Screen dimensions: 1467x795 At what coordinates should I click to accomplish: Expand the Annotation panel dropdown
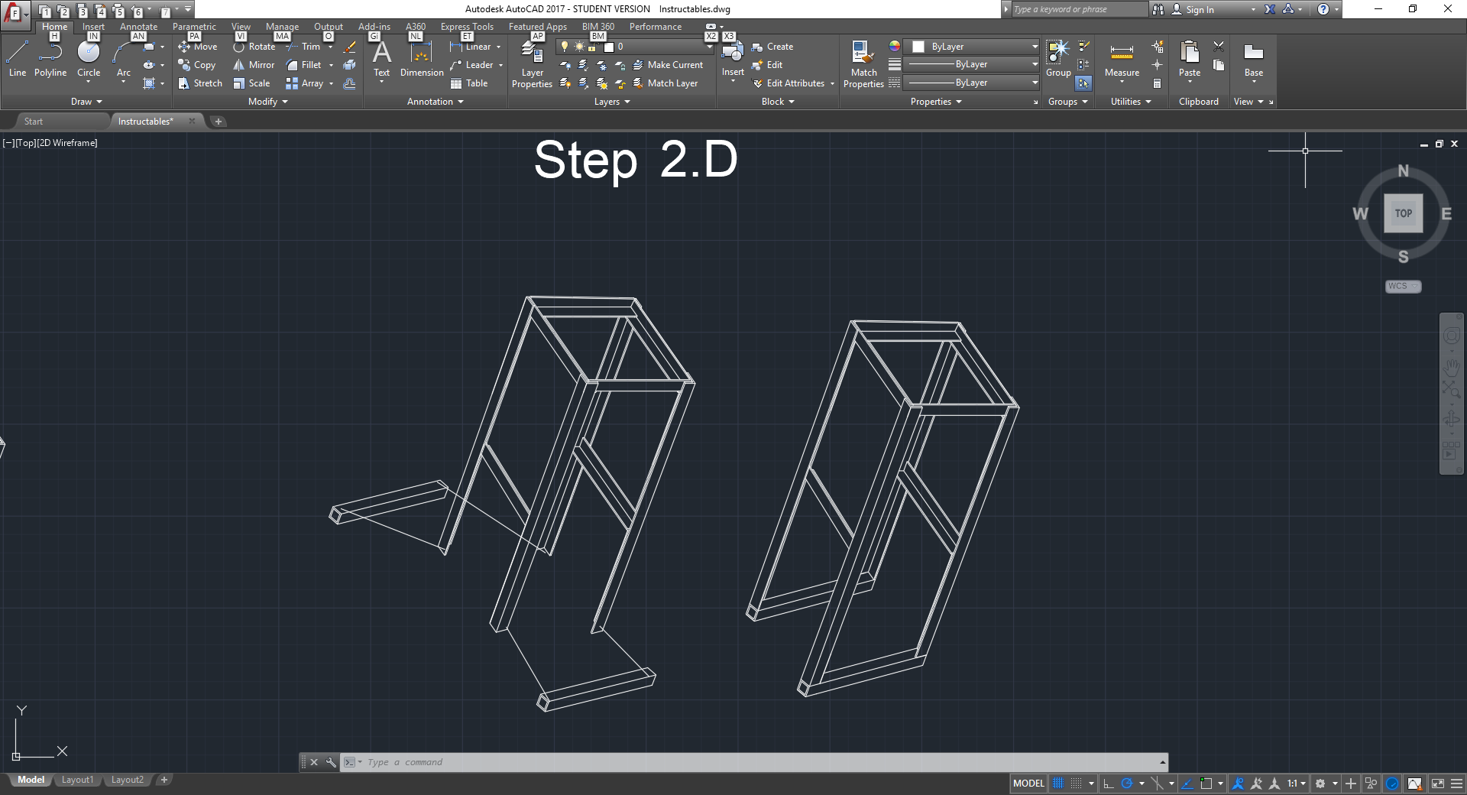[x=436, y=102]
